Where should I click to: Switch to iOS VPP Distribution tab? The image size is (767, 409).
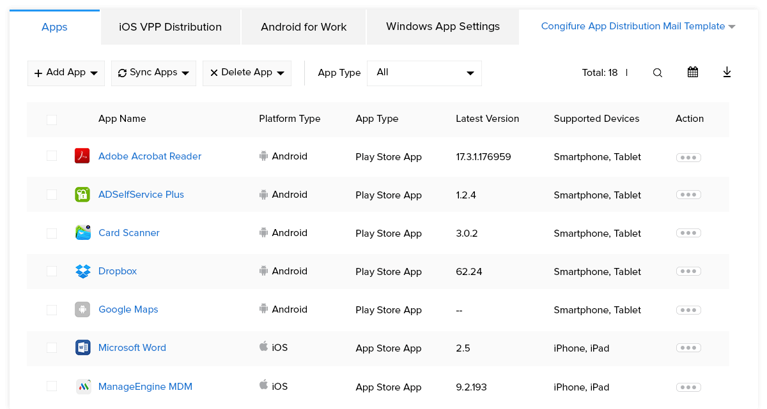(171, 27)
